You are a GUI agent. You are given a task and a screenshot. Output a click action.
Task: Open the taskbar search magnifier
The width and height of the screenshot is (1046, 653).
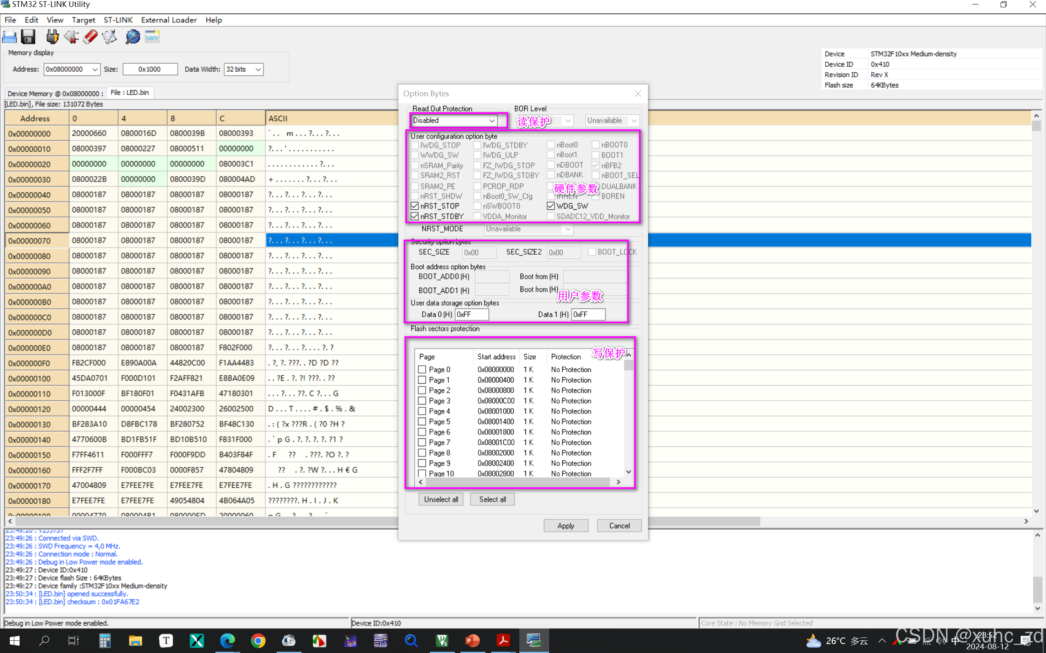(x=44, y=640)
